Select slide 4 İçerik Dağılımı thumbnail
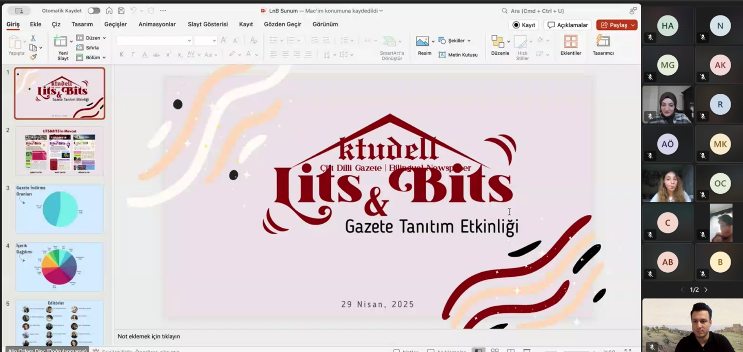Screen dimensions: 743x352 59,267
